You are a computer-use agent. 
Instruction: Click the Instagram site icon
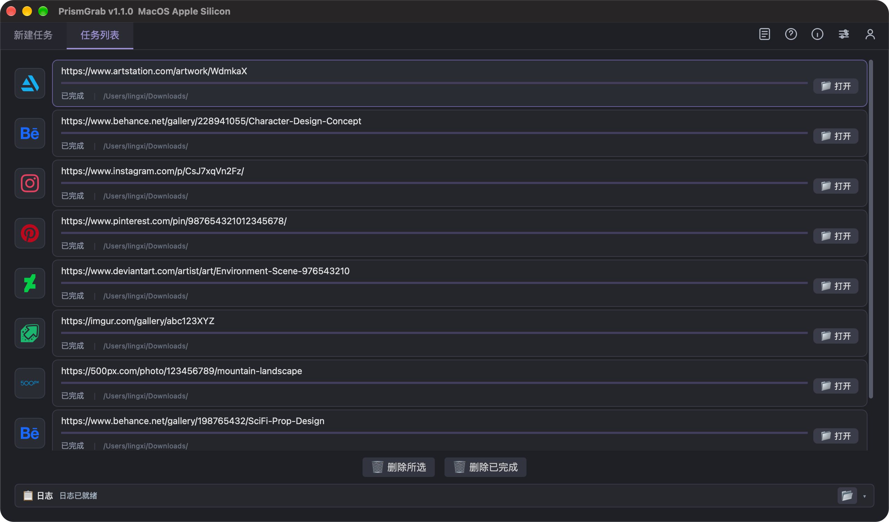point(30,183)
